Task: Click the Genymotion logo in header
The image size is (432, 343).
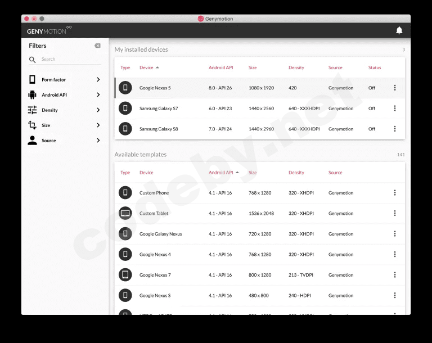Action: tap(49, 30)
